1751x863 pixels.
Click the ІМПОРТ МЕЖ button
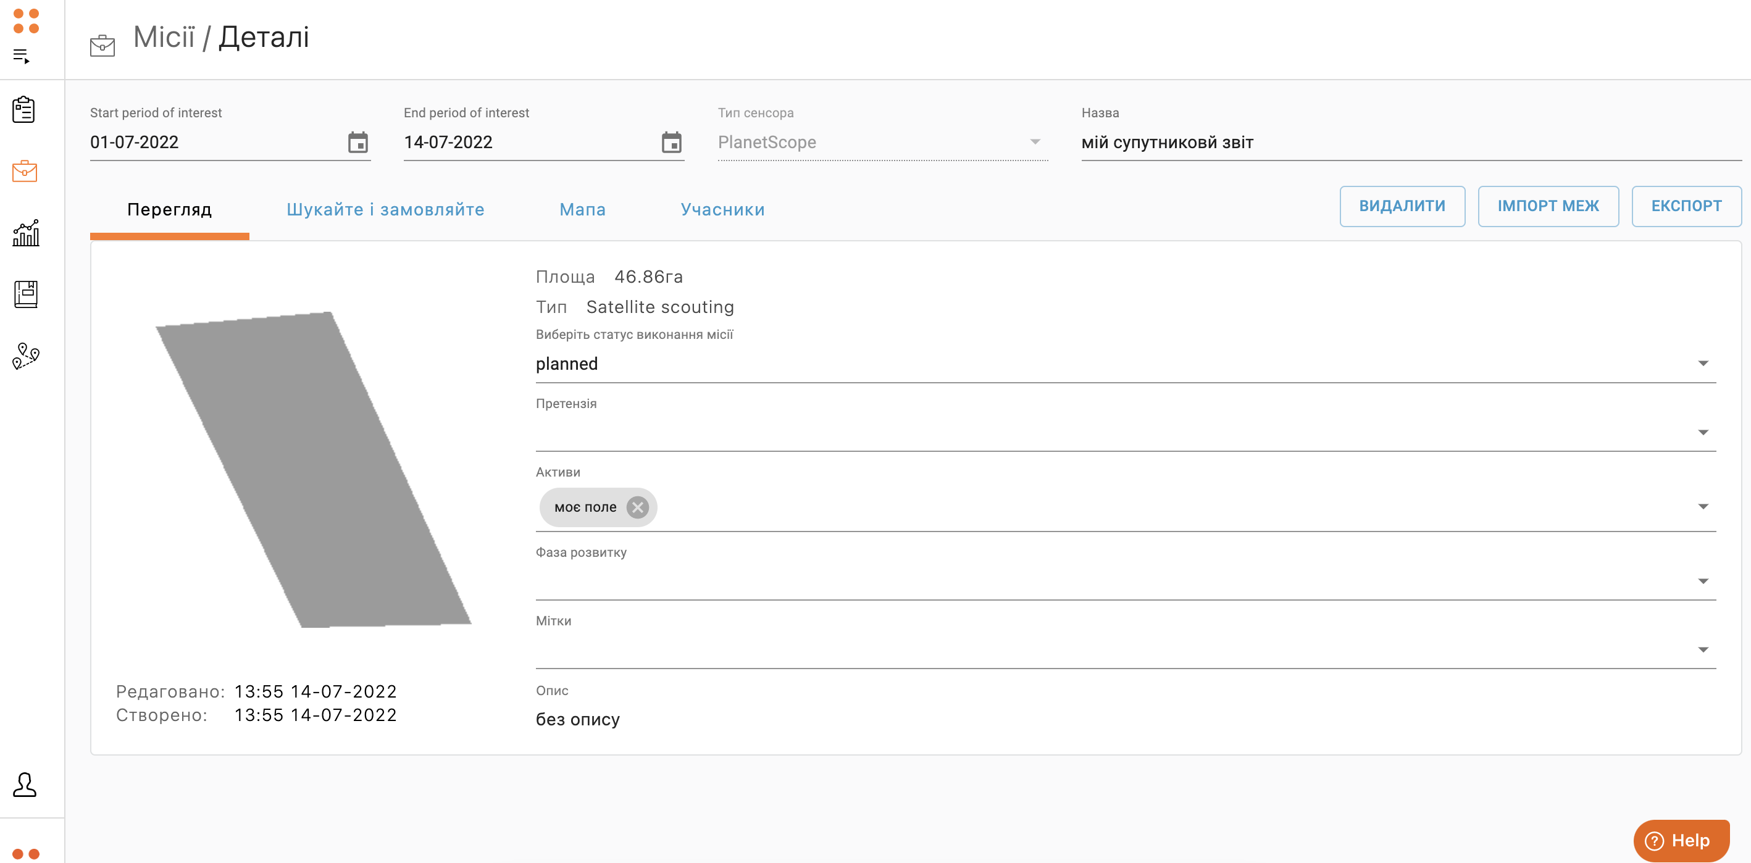(1548, 206)
